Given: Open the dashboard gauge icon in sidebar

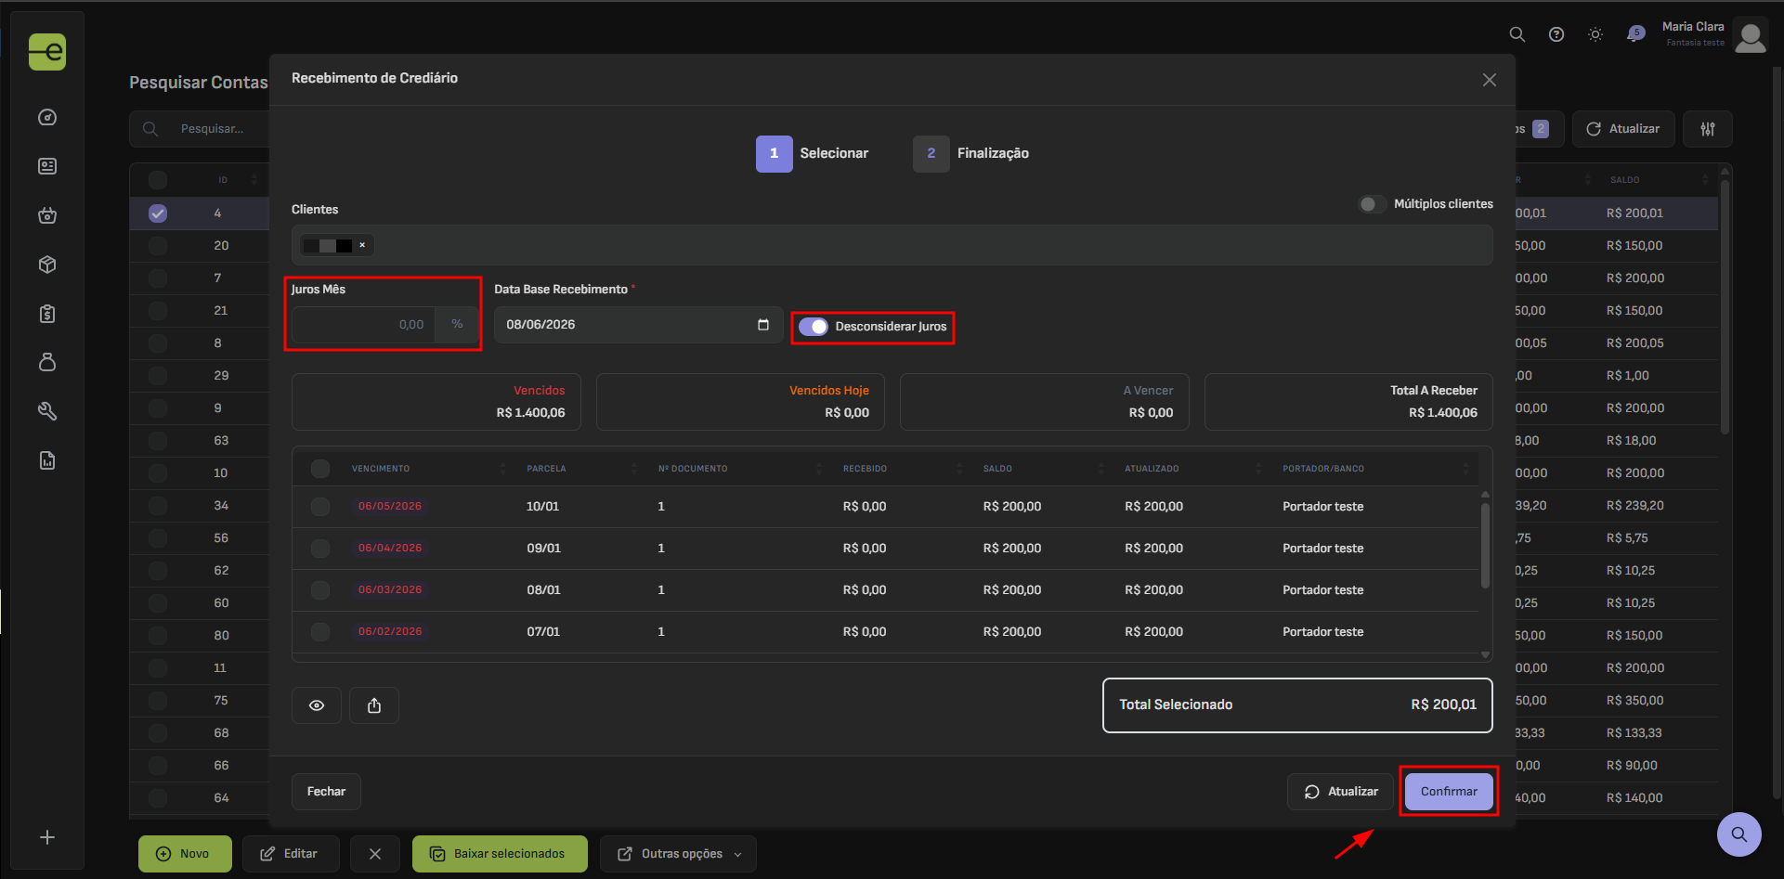Looking at the screenshot, I should [47, 117].
